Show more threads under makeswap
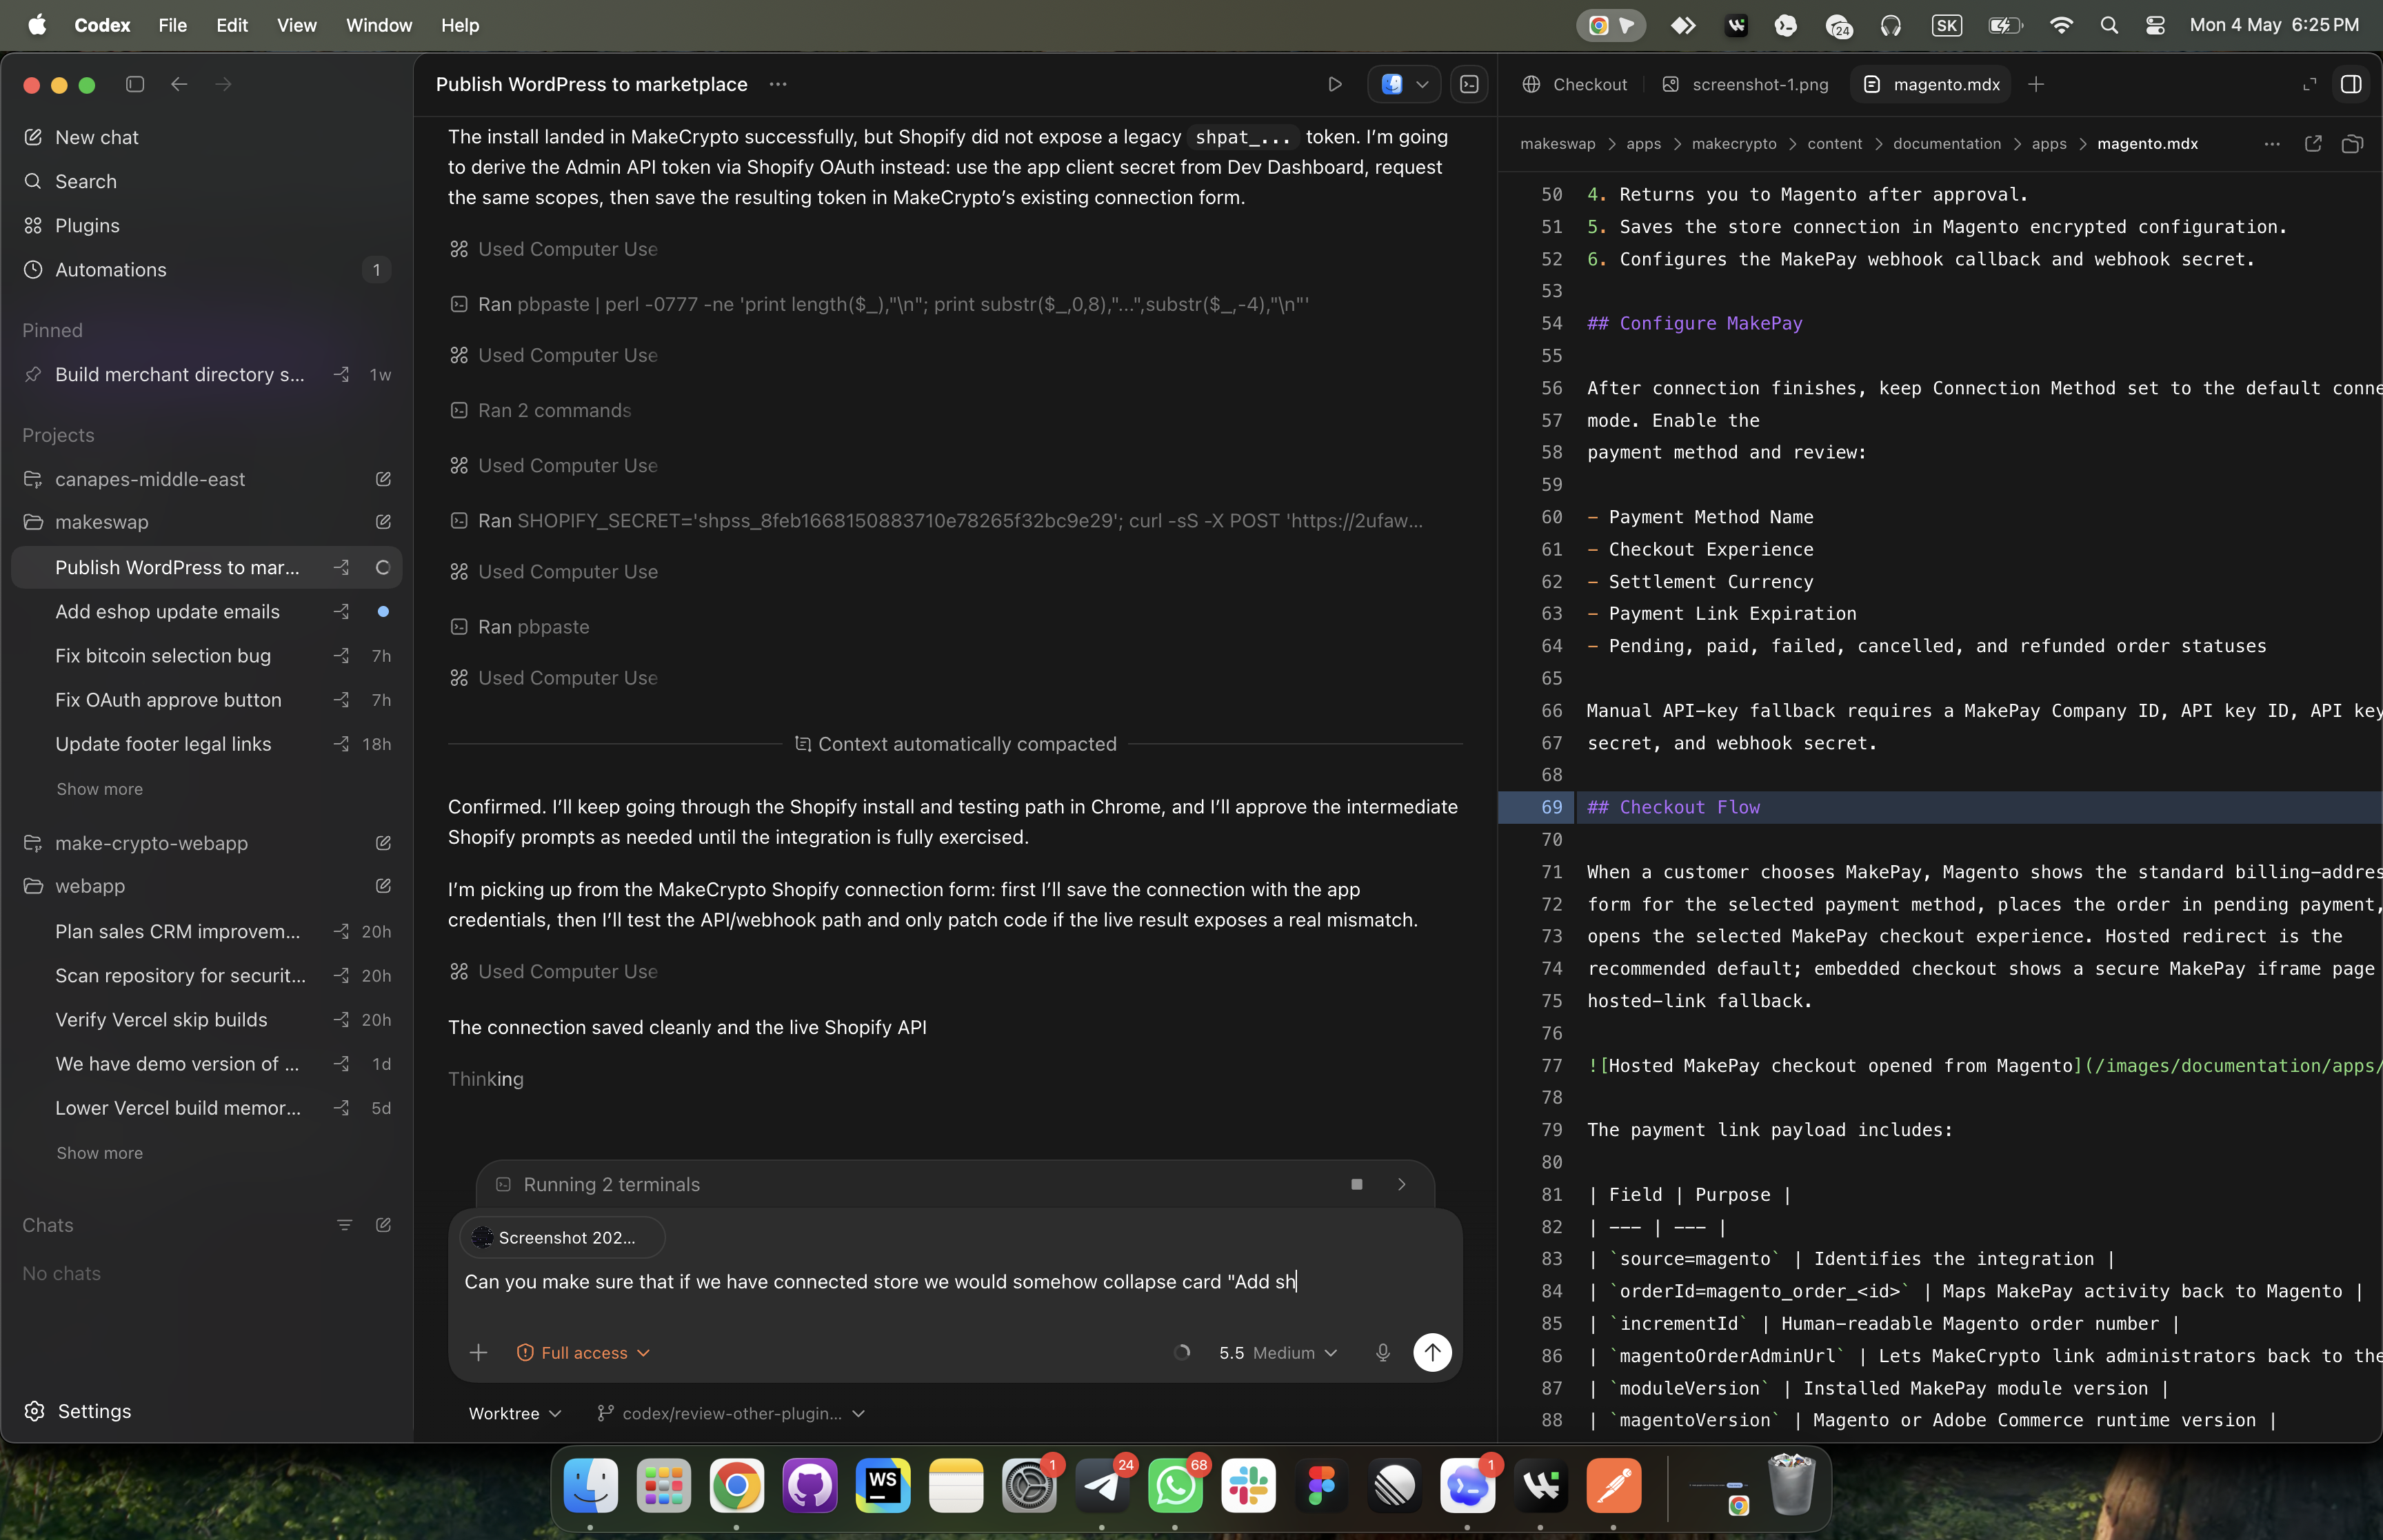This screenshot has width=2383, height=1540. coord(99,789)
